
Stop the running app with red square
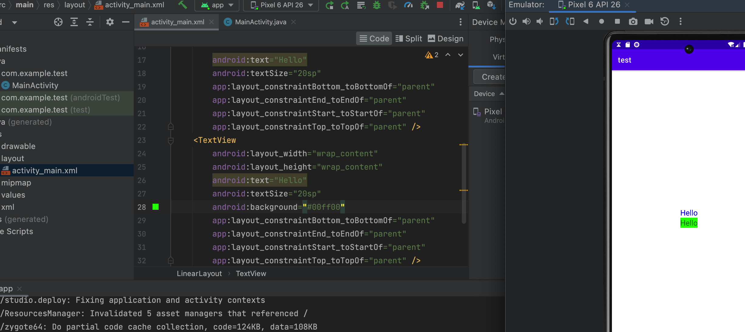coord(439,5)
